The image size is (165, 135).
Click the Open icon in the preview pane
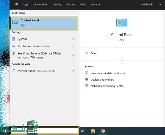[87, 53]
